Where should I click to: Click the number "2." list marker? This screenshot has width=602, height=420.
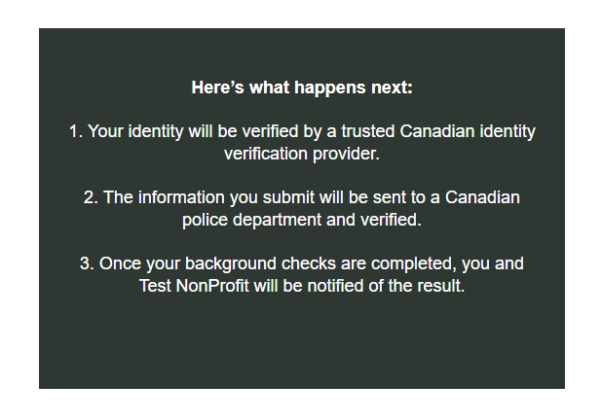click(91, 197)
